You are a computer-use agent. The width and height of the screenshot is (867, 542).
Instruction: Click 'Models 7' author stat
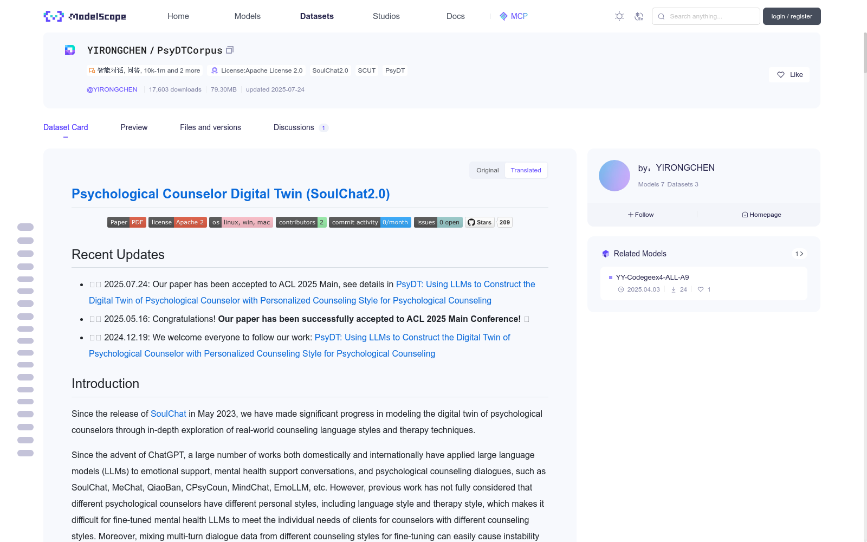tap(651, 184)
